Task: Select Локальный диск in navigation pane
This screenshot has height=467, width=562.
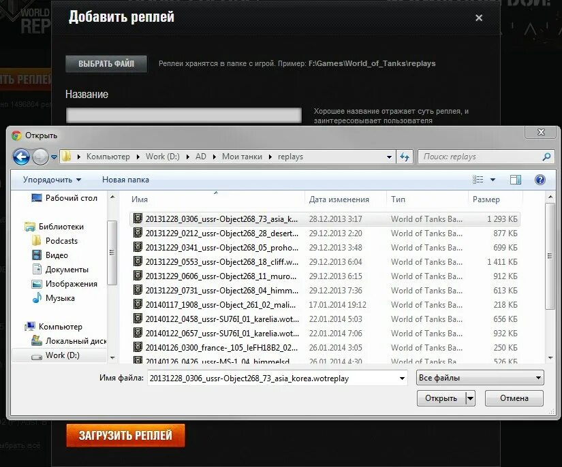Action: (x=69, y=341)
